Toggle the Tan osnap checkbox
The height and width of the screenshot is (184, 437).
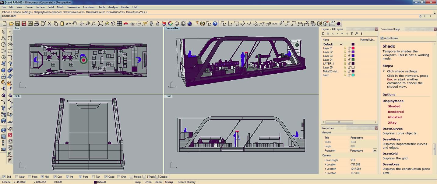[x=93, y=177]
